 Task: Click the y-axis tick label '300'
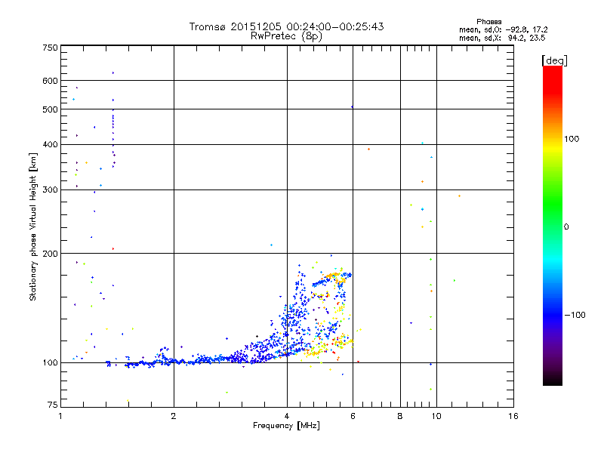click(50, 190)
